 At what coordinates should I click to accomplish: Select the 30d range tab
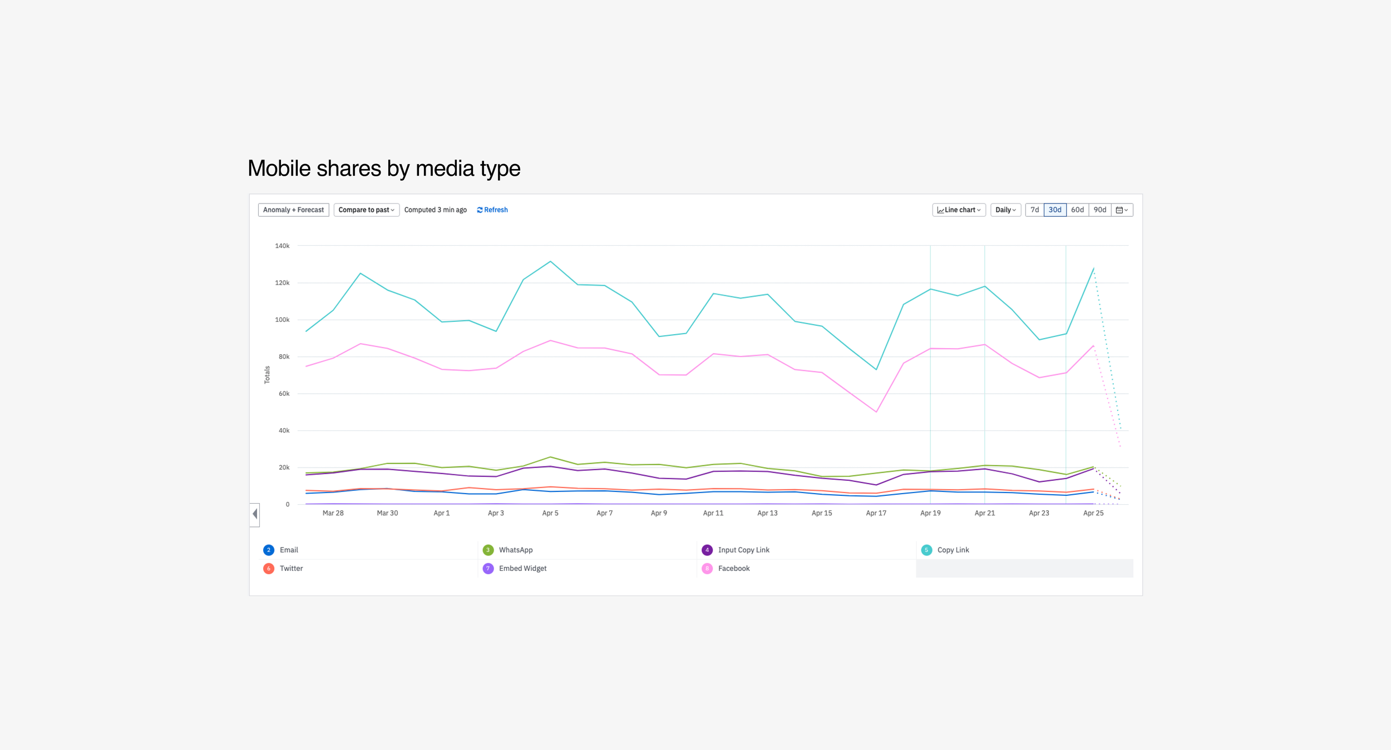pyautogui.click(x=1054, y=210)
